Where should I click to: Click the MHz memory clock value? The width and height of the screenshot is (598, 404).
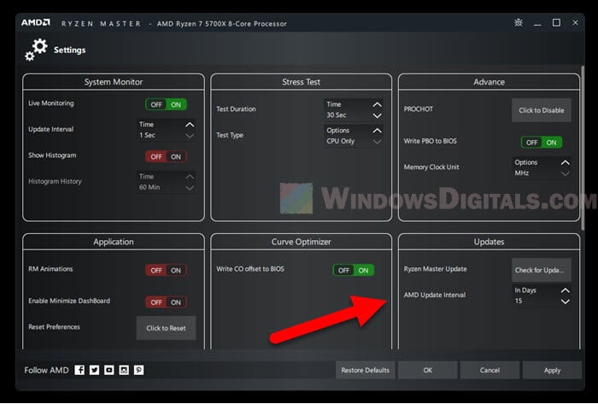(522, 173)
